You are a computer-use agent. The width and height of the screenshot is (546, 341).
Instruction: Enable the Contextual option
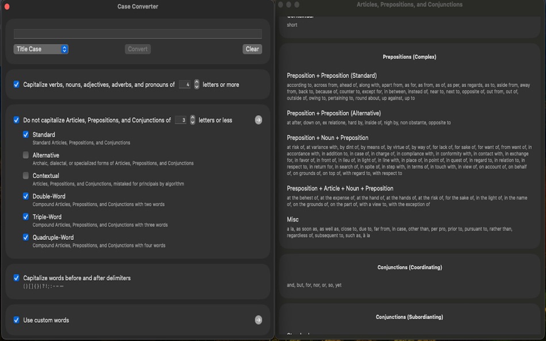point(26,175)
